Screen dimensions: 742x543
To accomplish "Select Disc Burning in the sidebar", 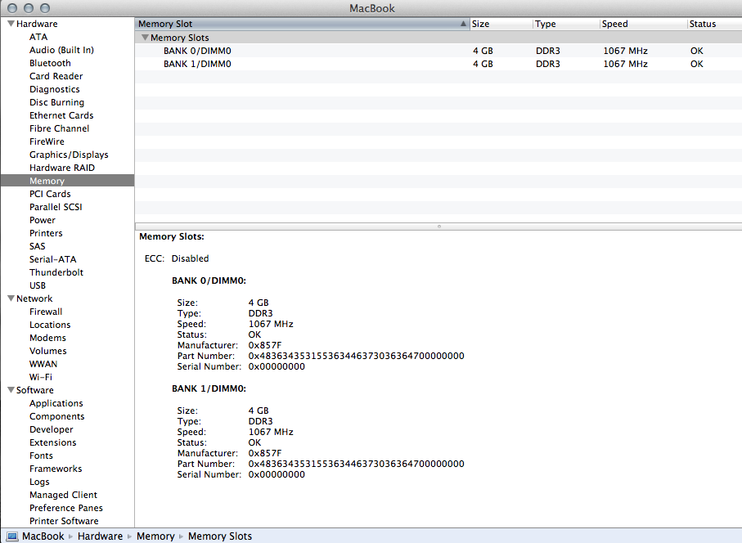I will click(56, 102).
